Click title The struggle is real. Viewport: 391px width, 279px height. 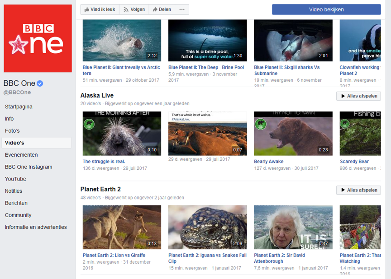[104, 161]
